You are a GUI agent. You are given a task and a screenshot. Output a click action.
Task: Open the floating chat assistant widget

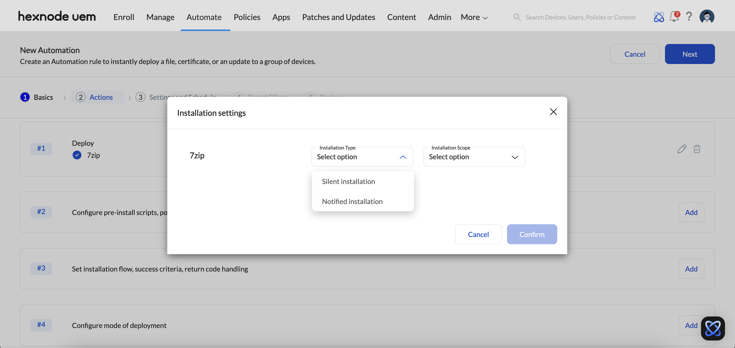[x=713, y=328]
